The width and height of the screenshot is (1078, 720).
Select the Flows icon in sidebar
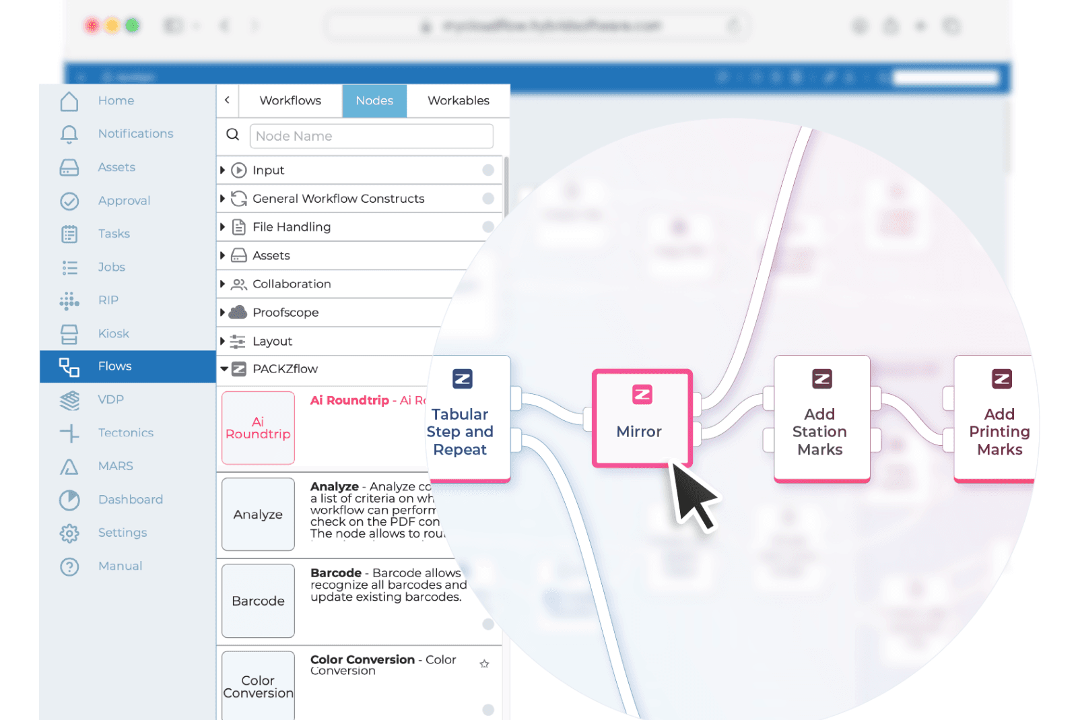click(69, 366)
